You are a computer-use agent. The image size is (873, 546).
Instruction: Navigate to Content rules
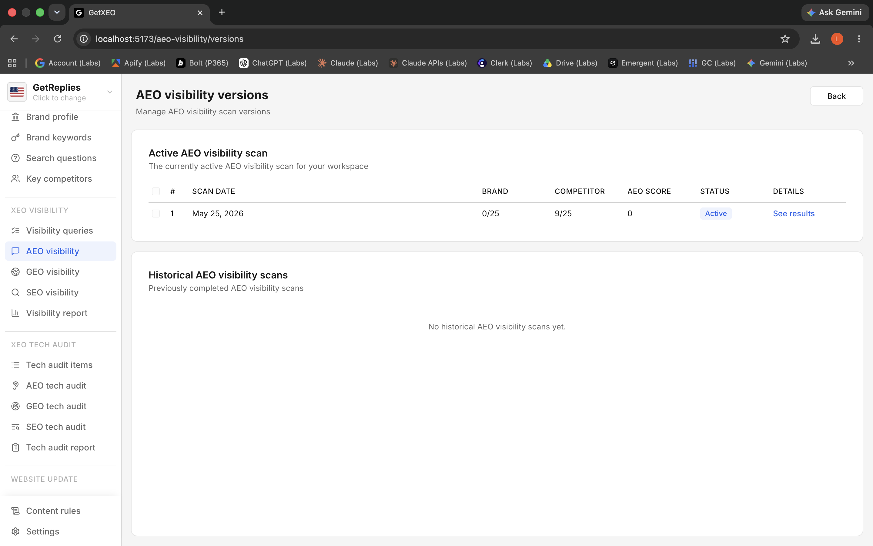click(x=61, y=511)
